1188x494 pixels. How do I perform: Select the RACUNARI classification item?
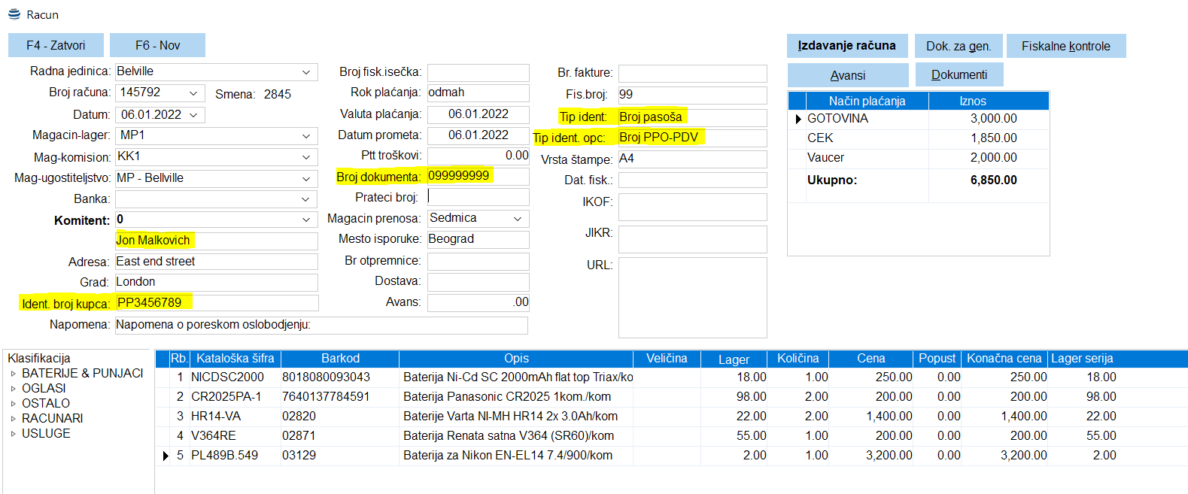52,419
